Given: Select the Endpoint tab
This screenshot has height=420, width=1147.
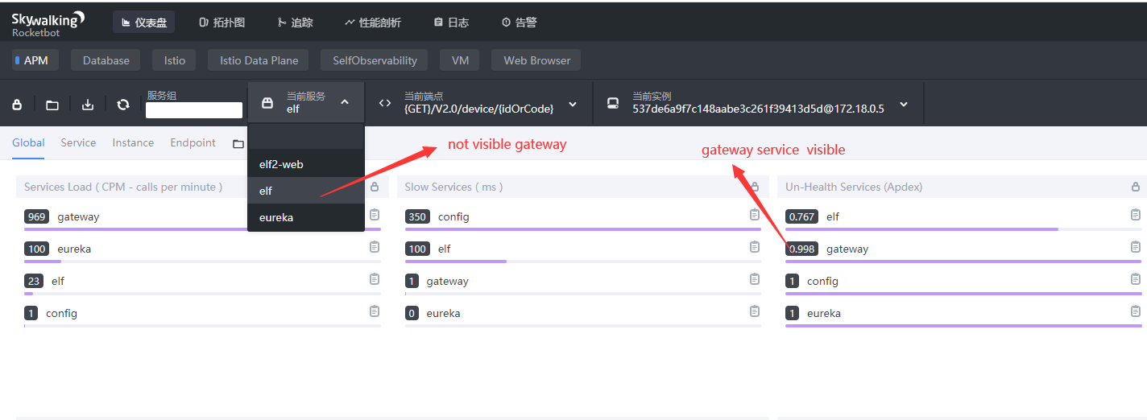Looking at the screenshot, I should click(193, 142).
